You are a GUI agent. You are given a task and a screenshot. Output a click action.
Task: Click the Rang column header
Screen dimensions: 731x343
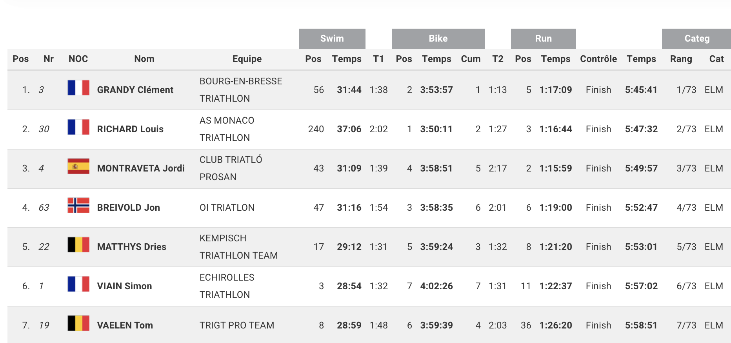681,59
